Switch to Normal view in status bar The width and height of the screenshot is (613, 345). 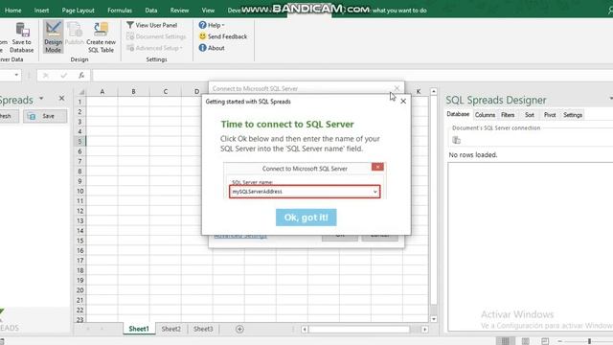505,341
